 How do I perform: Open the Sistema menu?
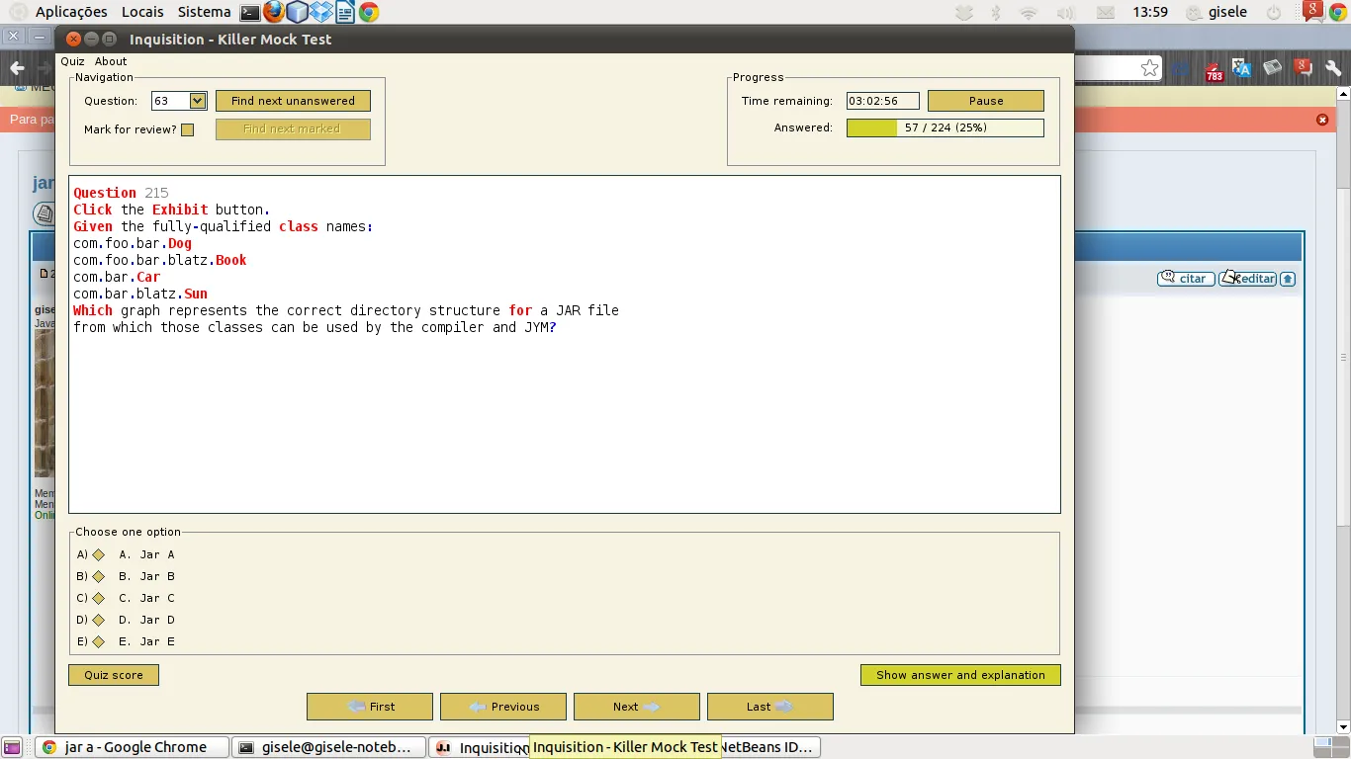coord(204,13)
